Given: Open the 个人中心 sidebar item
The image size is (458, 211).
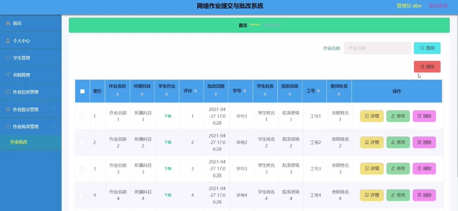Looking at the screenshot, I should tap(31, 40).
